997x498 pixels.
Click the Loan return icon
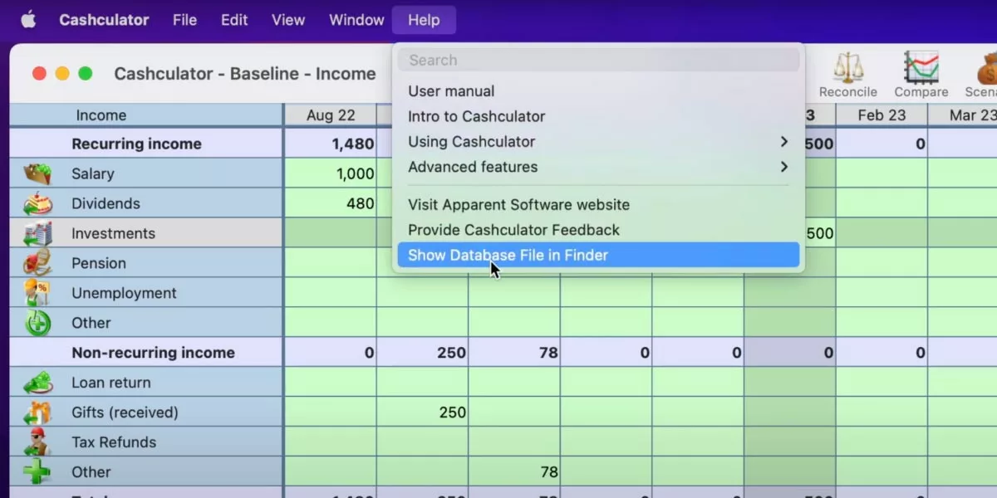37,383
